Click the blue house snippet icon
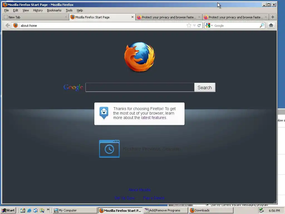The height and width of the screenshot is (214, 285). 104,113
